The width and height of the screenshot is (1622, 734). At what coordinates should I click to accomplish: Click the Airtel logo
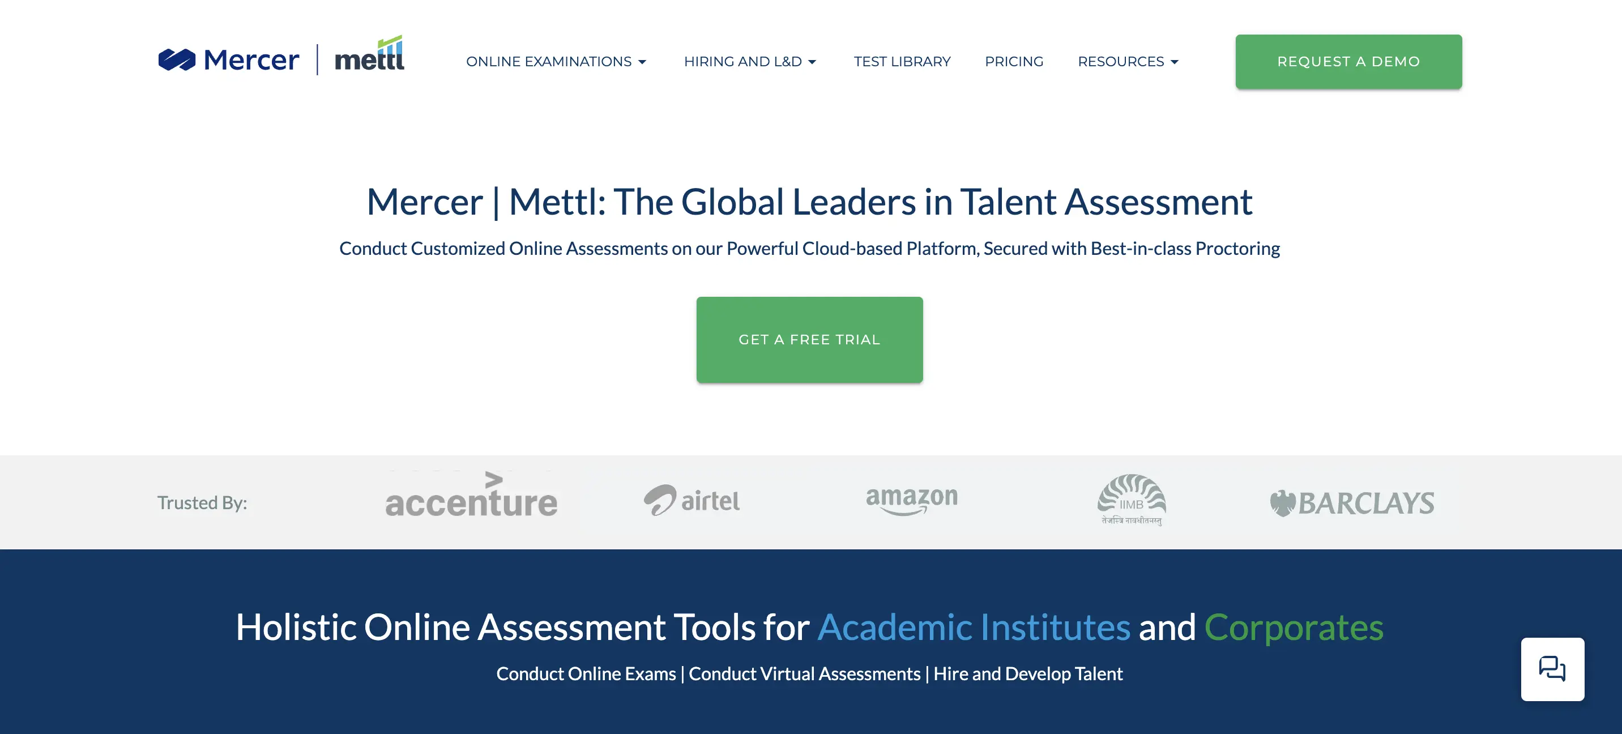[x=692, y=501]
